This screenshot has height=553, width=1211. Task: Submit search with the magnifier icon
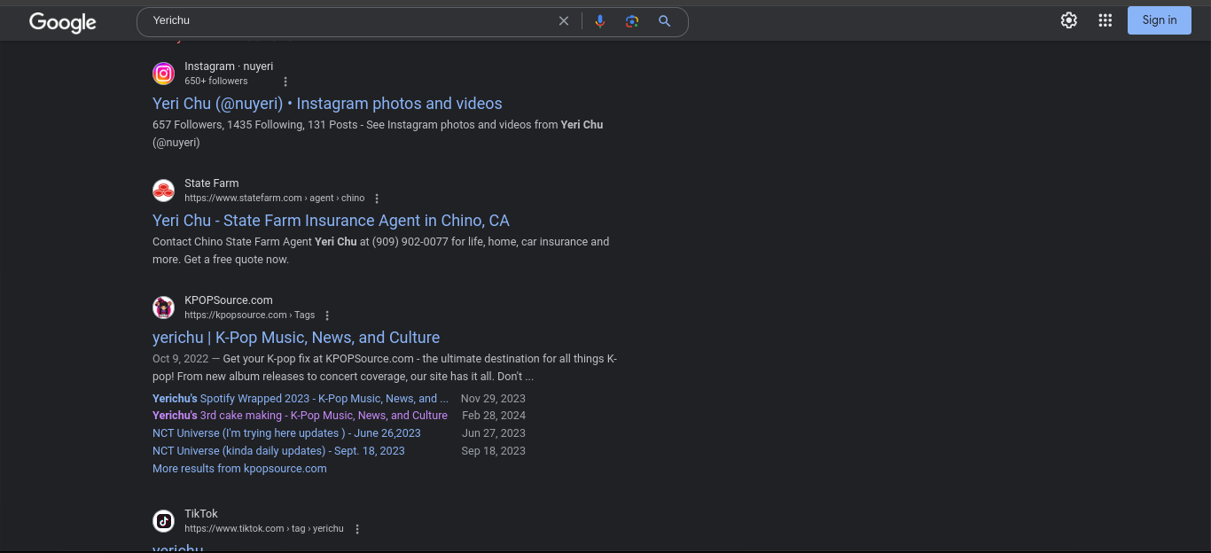(x=664, y=21)
